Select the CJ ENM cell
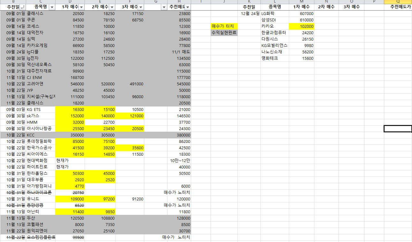This screenshot has height=242, width=412. click(41, 77)
